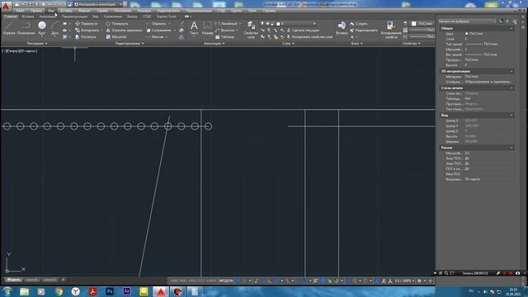The image size is (528, 297).
Task: Select the Text (Текст) annotation tool
Action: [194, 28]
